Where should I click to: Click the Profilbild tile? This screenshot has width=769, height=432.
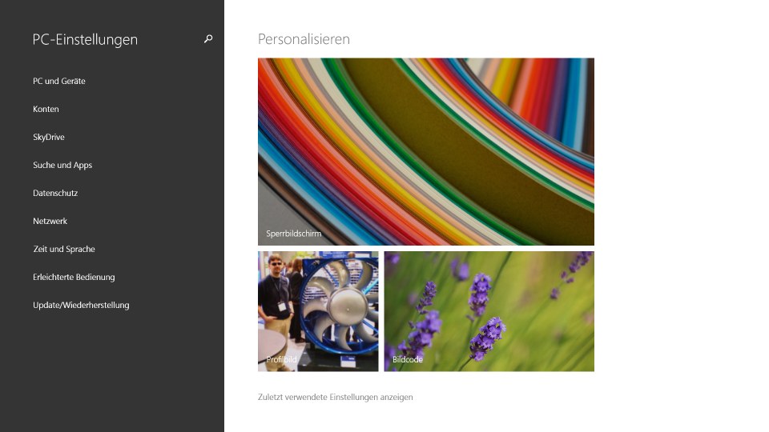(x=318, y=311)
